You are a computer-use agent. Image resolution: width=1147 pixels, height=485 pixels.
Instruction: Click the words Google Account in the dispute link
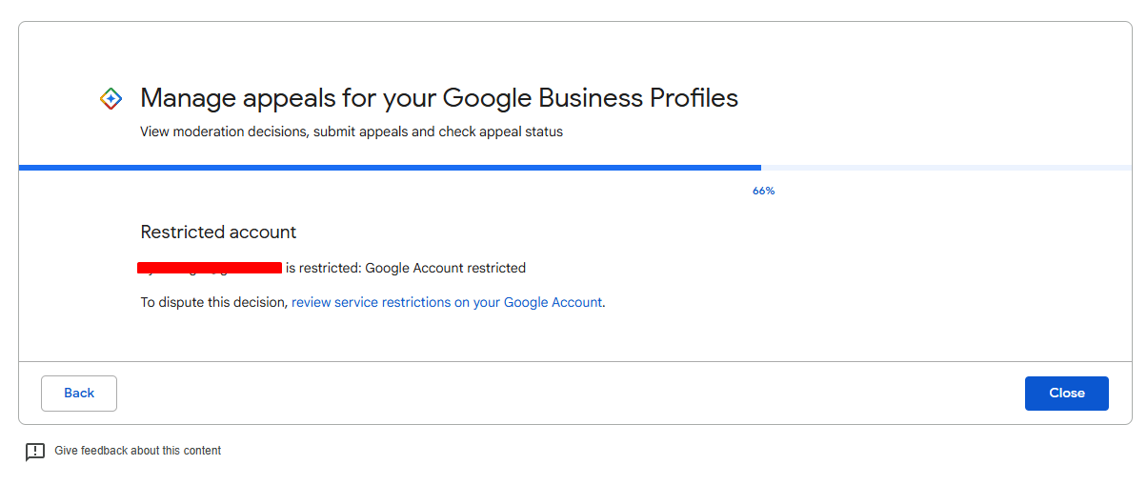553,302
